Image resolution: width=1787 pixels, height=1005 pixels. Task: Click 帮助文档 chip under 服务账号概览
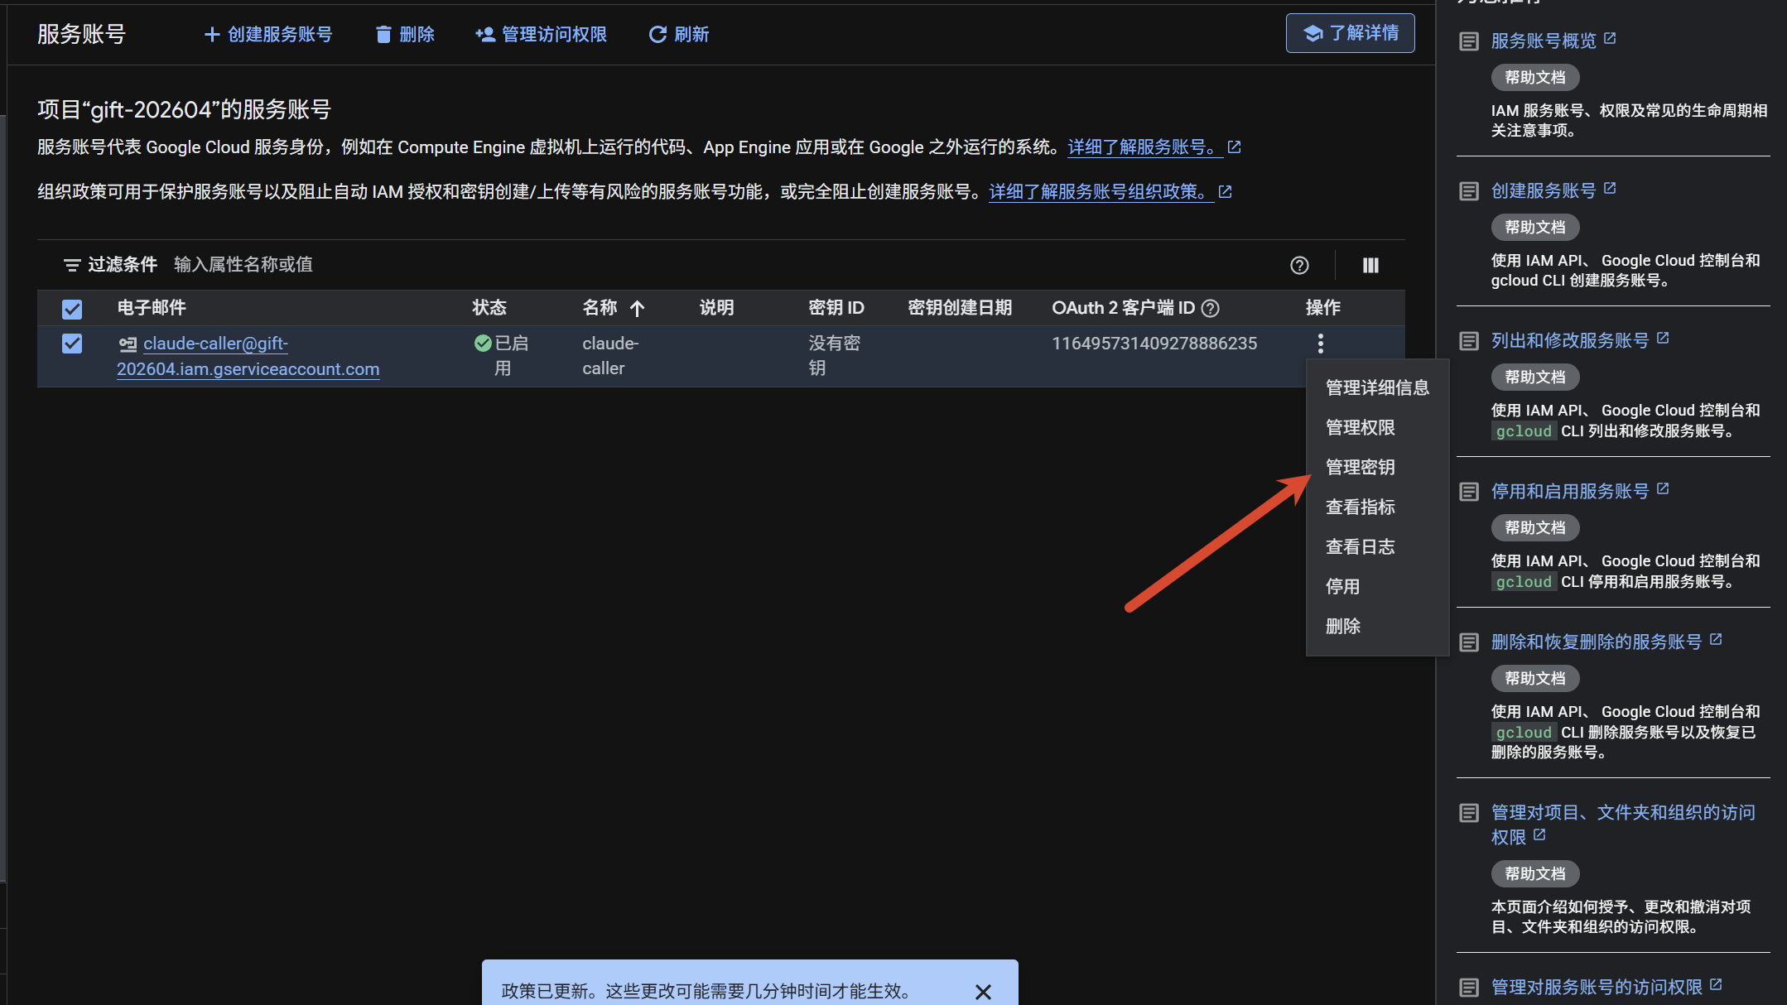pos(1535,78)
